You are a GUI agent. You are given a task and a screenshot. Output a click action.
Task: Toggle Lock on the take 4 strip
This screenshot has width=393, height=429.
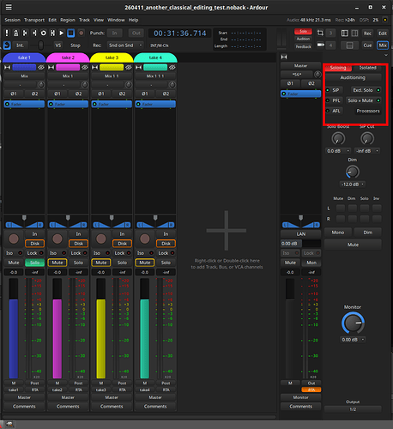(166, 253)
